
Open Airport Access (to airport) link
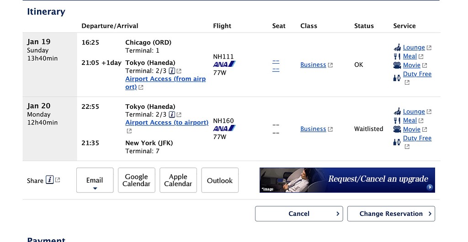tap(167, 123)
